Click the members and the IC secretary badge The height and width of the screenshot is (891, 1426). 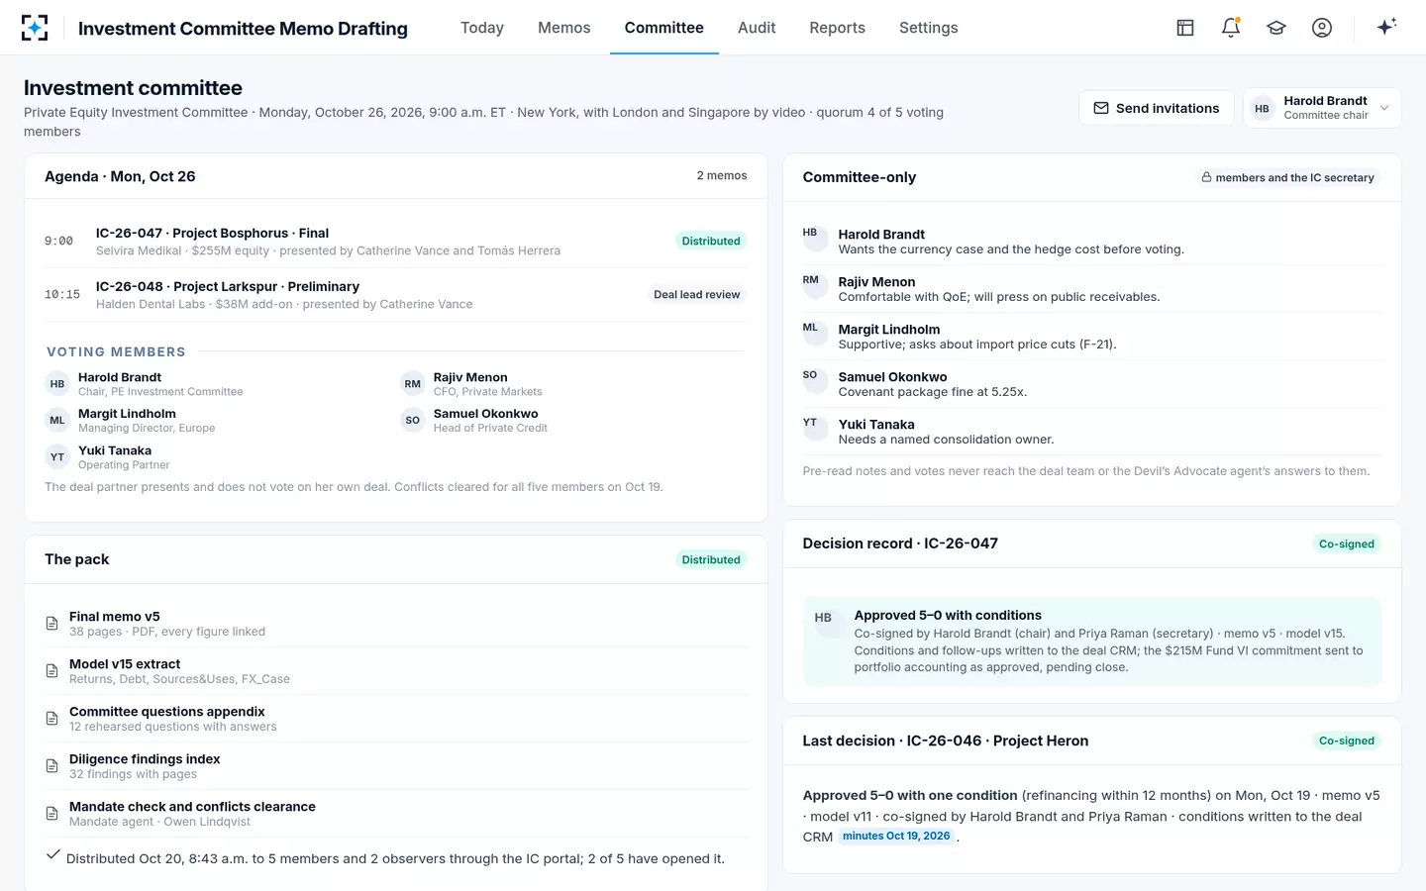1287,178
